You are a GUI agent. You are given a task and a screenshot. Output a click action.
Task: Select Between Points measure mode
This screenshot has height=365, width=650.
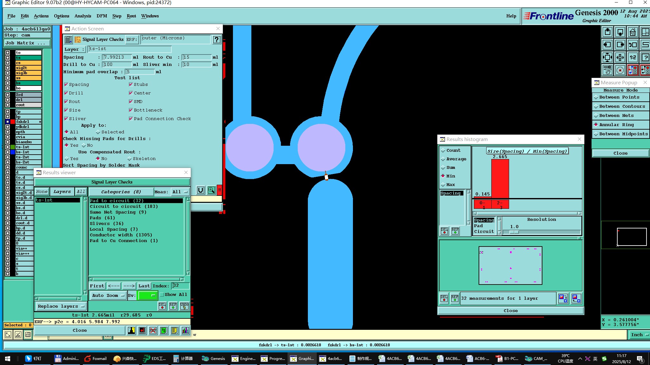(x=619, y=97)
